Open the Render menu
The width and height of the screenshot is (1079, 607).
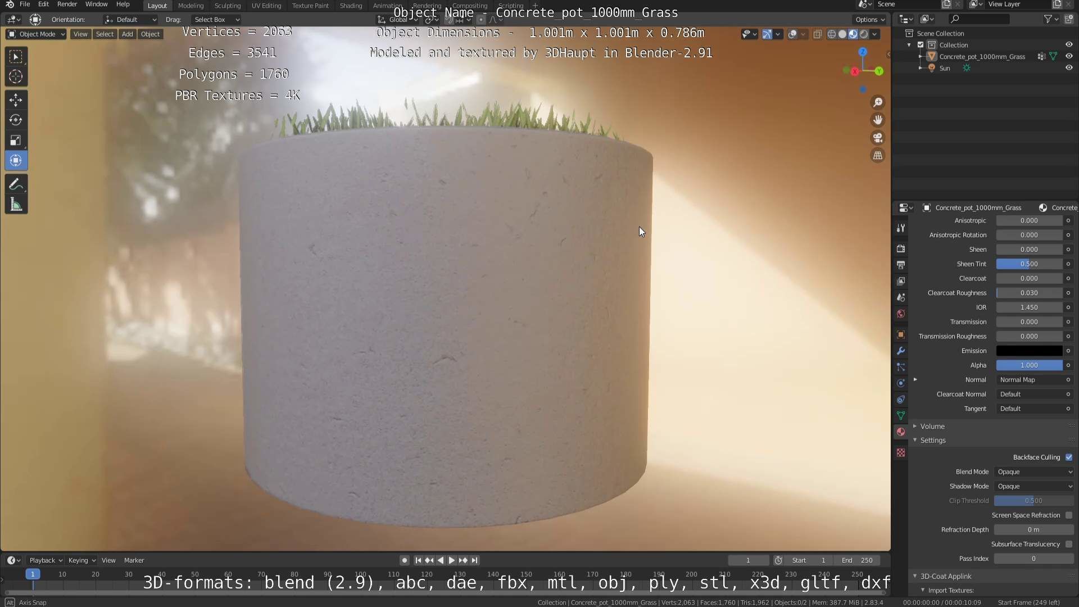67,4
